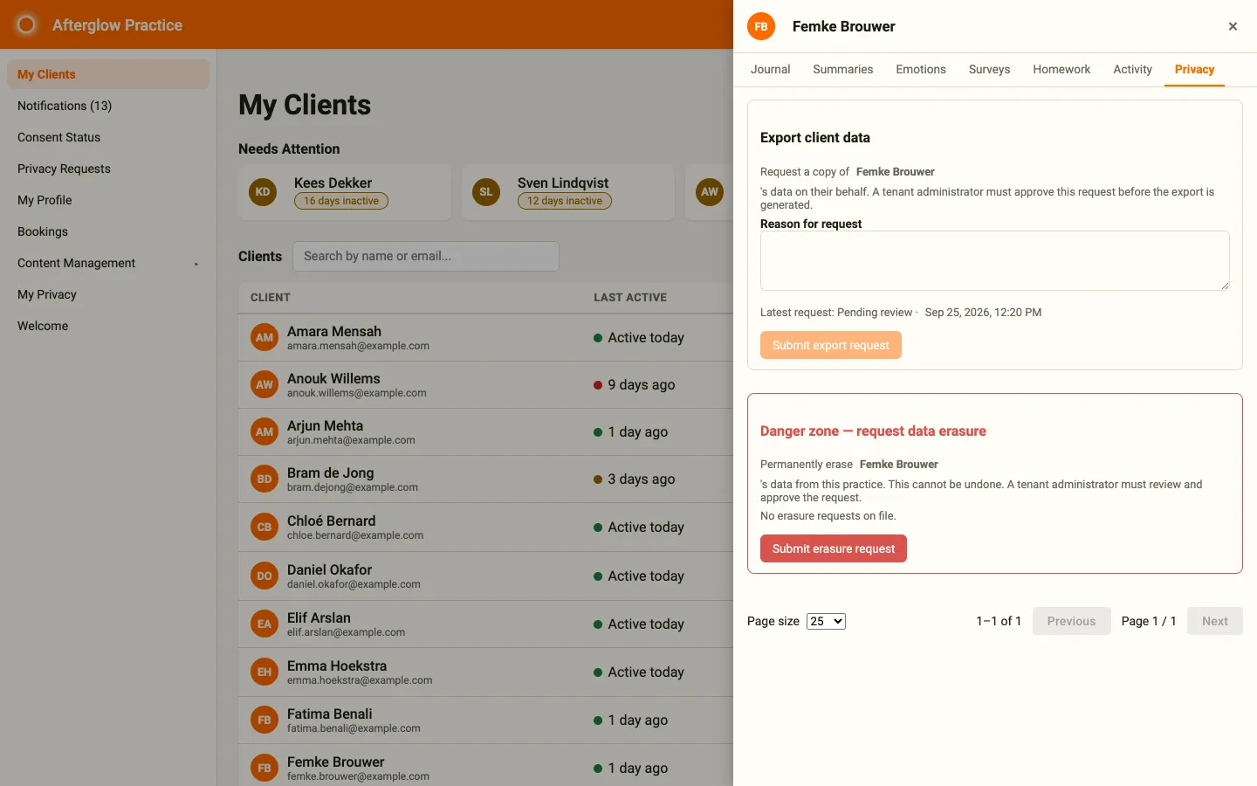1257x786 pixels.
Task: Click Femke Brouwer's FB avatar in panel header
Action: 761,26
